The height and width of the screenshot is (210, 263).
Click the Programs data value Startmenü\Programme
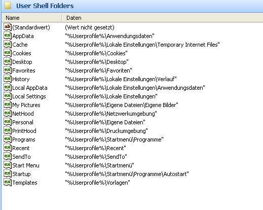pos(114,139)
